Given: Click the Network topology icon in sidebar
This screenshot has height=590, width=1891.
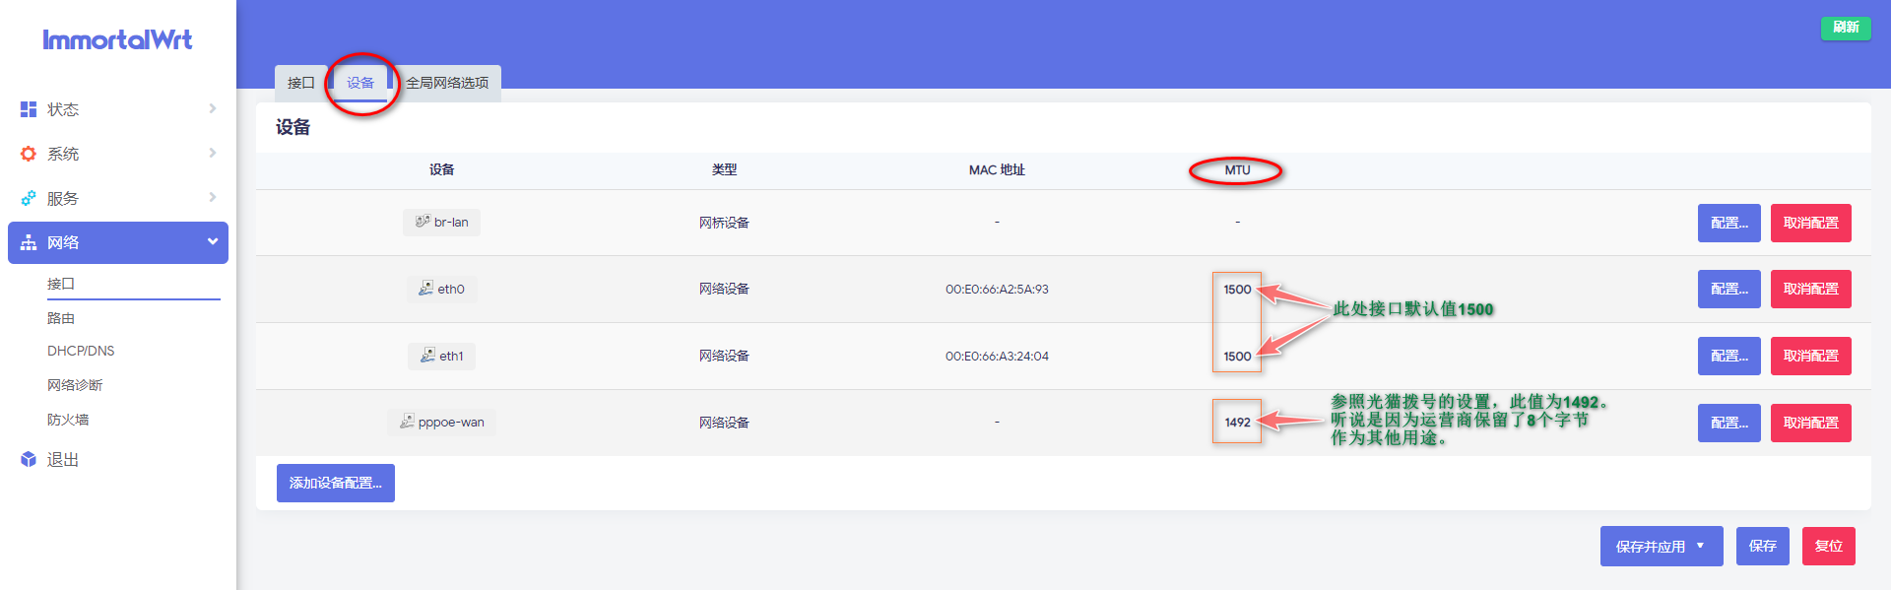Looking at the screenshot, I should tap(29, 242).
